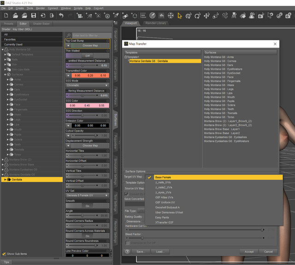Choose G8F Atlas UVs from the UV list

pos(164,197)
